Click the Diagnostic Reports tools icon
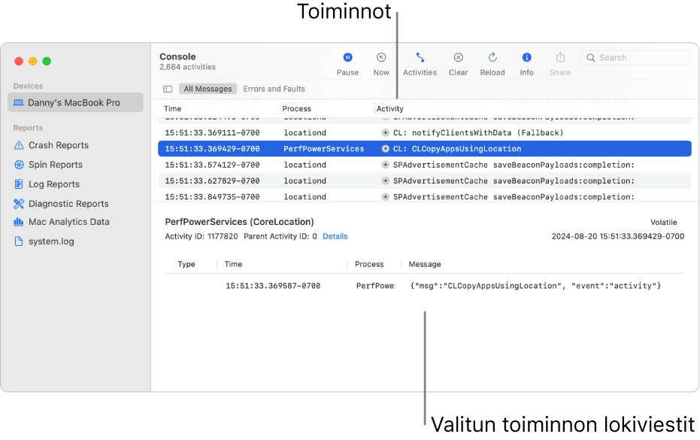 [x=19, y=204]
